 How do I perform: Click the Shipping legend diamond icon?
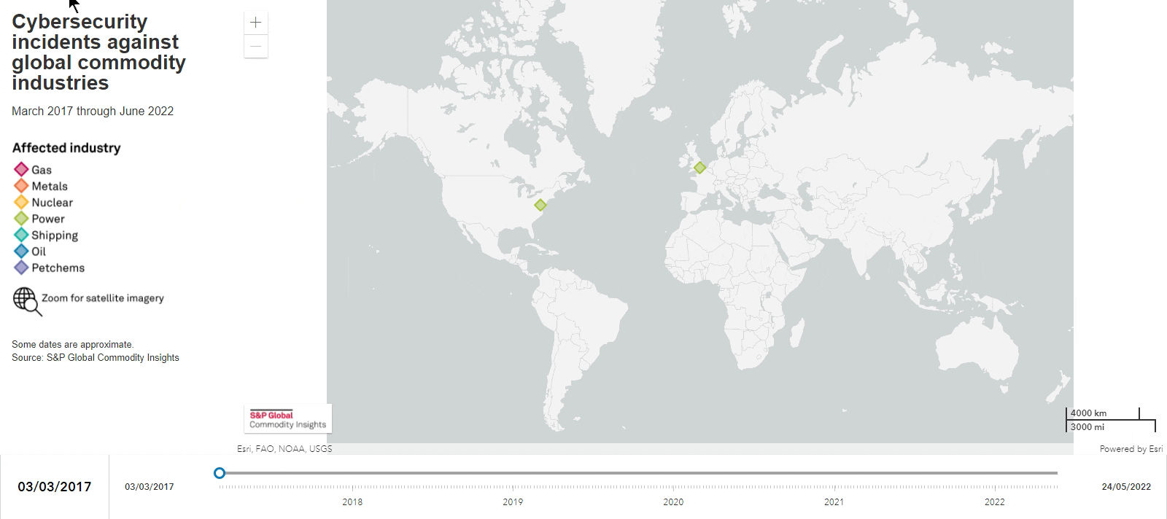coord(21,235)
